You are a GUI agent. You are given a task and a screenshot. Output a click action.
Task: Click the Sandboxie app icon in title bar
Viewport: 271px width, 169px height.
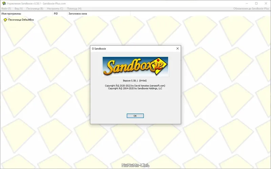4,3
